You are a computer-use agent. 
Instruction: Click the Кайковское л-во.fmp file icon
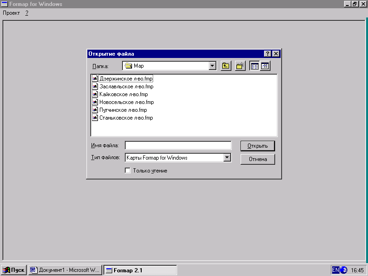point(95,94)
